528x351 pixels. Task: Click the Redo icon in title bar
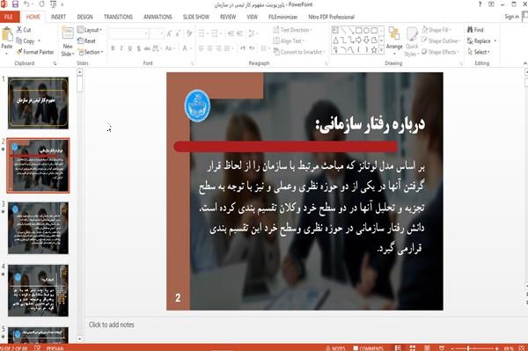[x=41, y=4]
